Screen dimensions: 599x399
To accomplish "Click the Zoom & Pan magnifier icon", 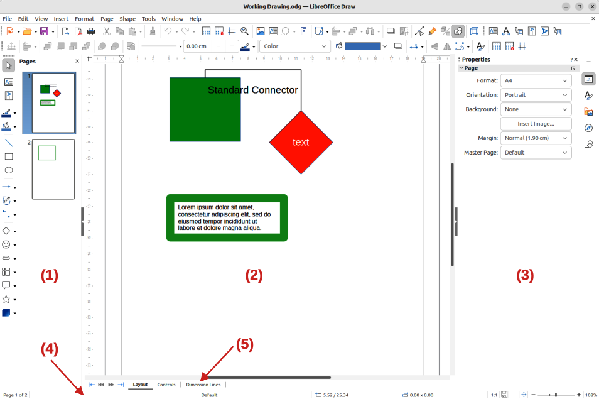I will [x=244, y=31].
